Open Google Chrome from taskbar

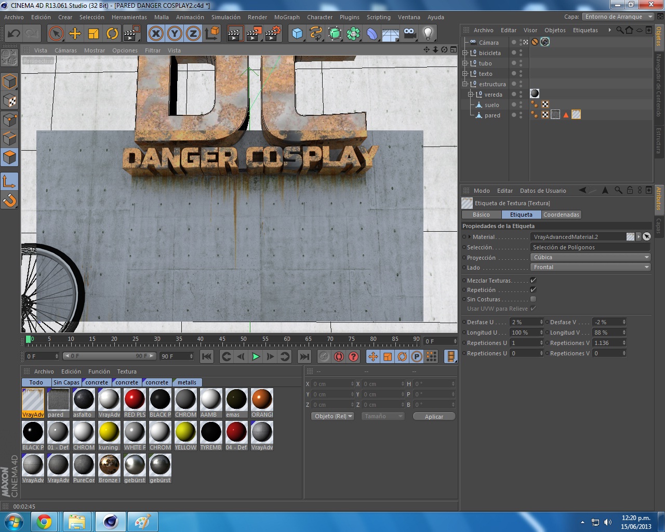pos(44,521)
